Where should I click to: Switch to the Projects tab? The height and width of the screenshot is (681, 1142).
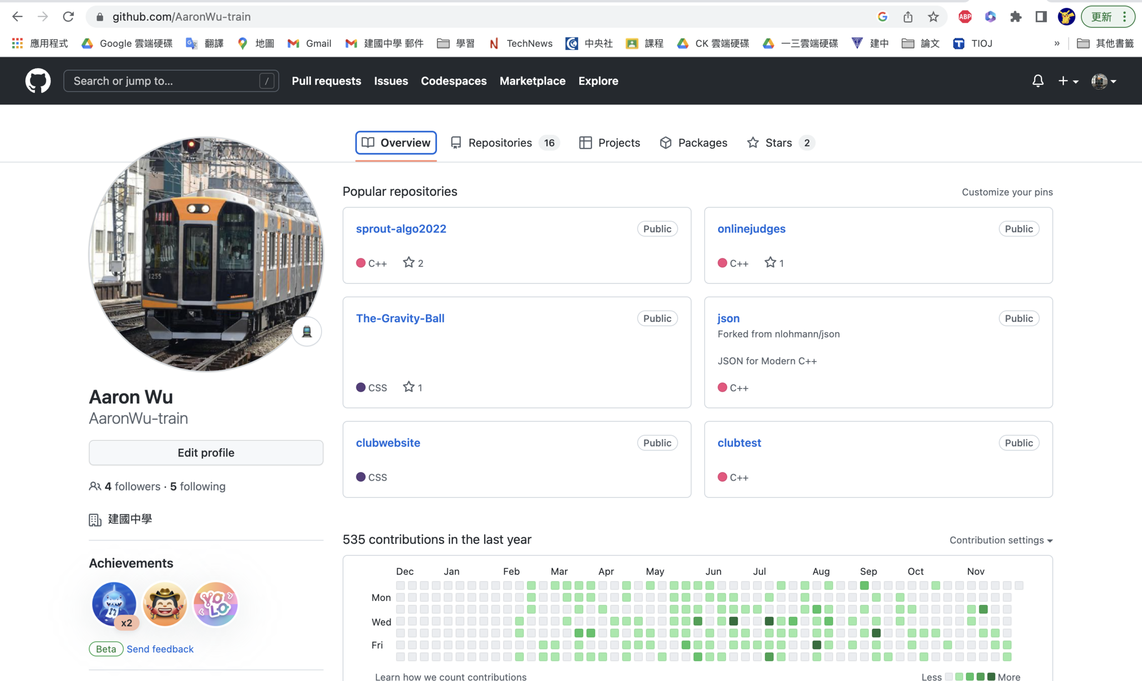click(610, 143)
